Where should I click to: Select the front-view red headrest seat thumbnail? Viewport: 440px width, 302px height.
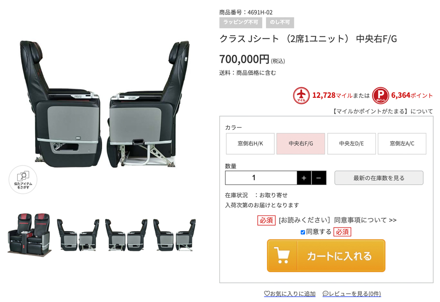[29, 234]
